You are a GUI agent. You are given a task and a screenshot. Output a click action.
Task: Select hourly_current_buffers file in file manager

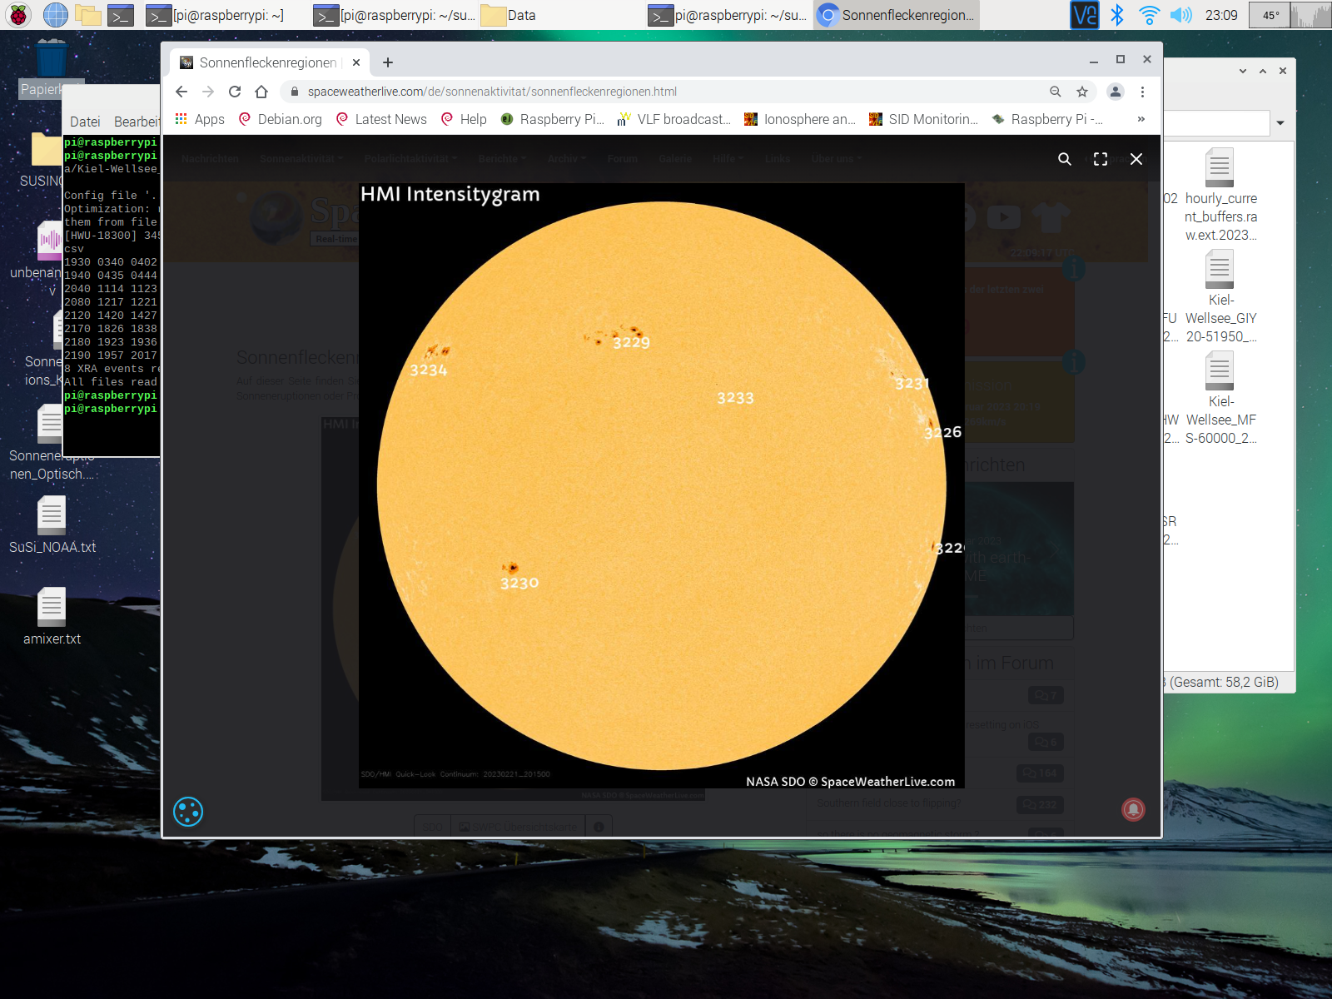[x=1220, y=196]
